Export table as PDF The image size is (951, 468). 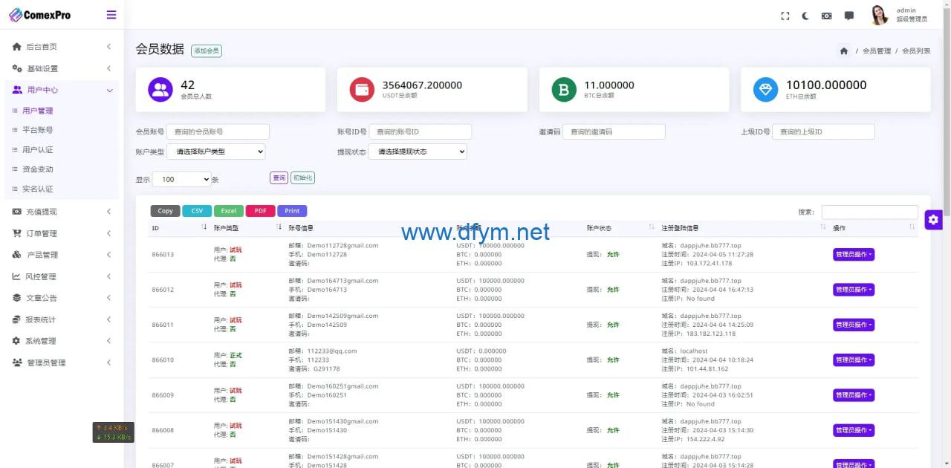tap(260, 211)
